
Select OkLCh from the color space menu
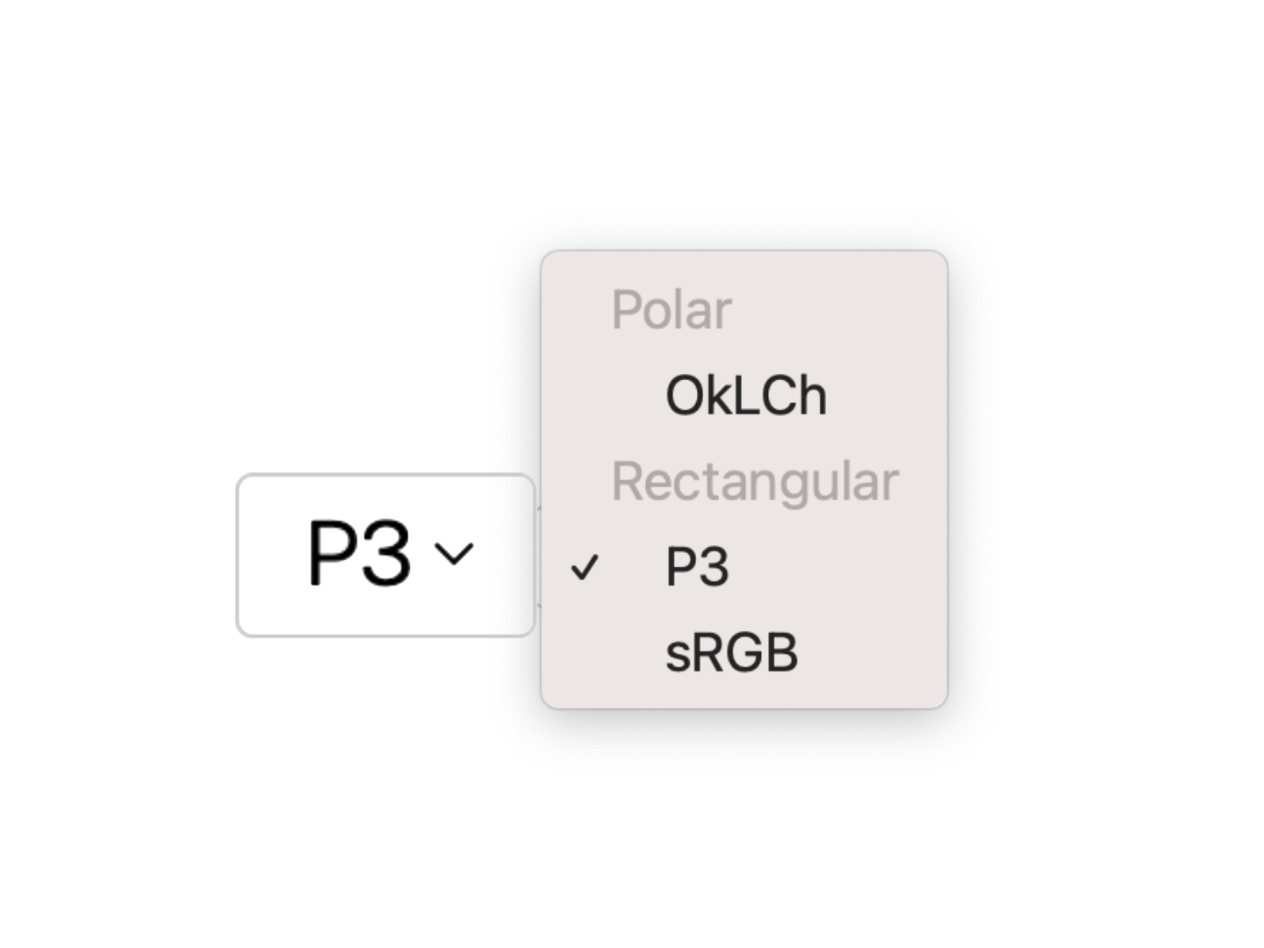click(745, 394)
